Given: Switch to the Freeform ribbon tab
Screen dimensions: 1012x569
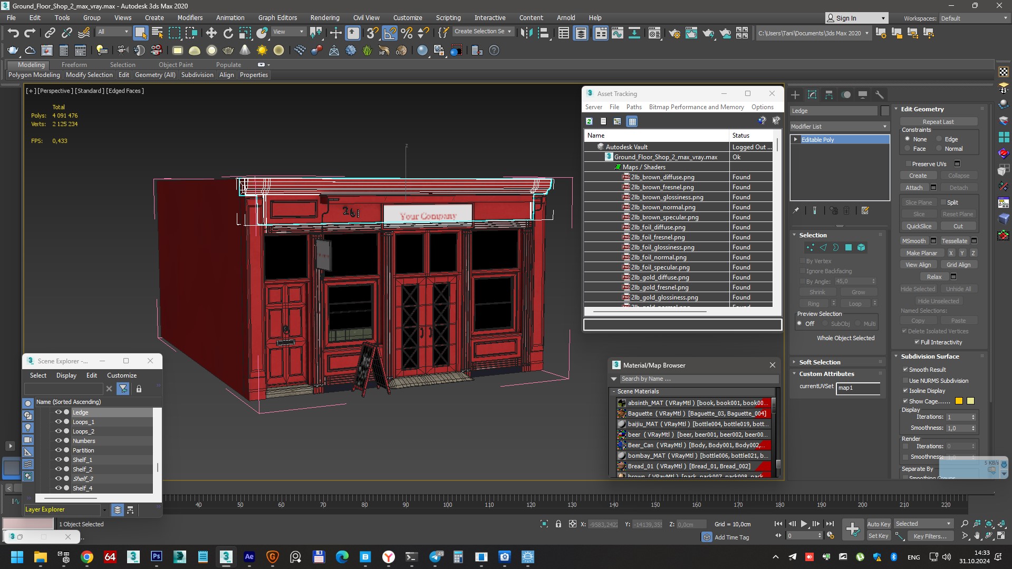Looking at the screenshot, I should pos(74,65).
